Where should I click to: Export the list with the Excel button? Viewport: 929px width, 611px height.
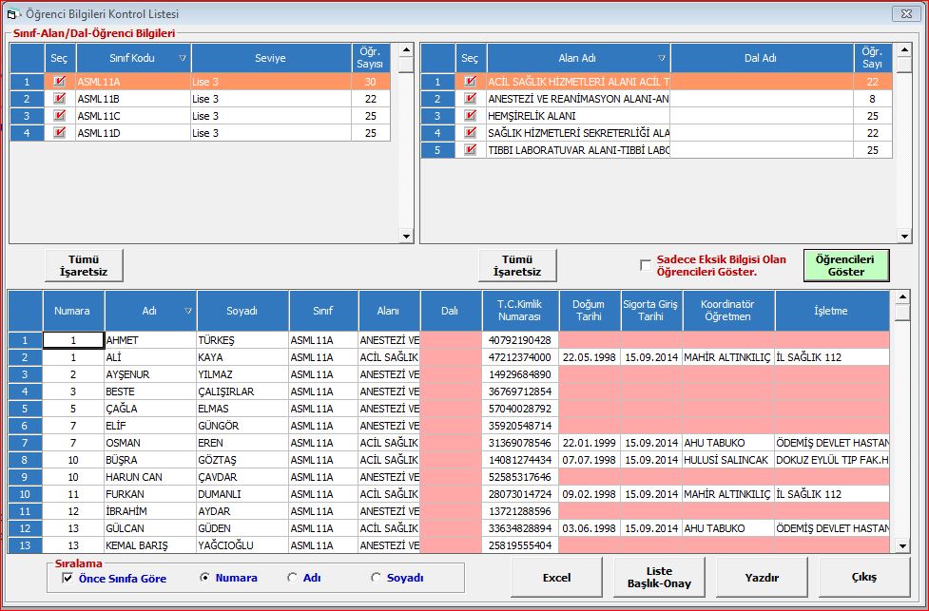pos(556,577)
